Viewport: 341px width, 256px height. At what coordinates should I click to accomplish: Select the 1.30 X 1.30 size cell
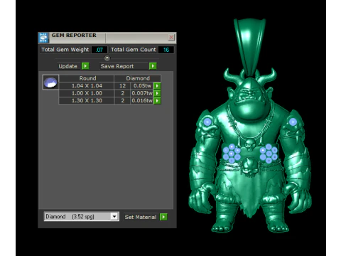(x=87, y=100)
